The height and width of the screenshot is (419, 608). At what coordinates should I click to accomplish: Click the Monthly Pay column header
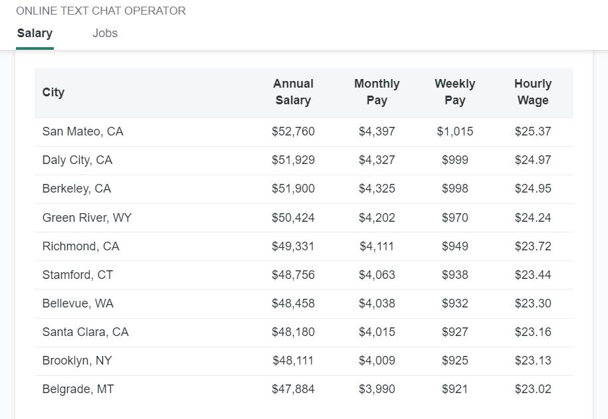coord(377,92)
